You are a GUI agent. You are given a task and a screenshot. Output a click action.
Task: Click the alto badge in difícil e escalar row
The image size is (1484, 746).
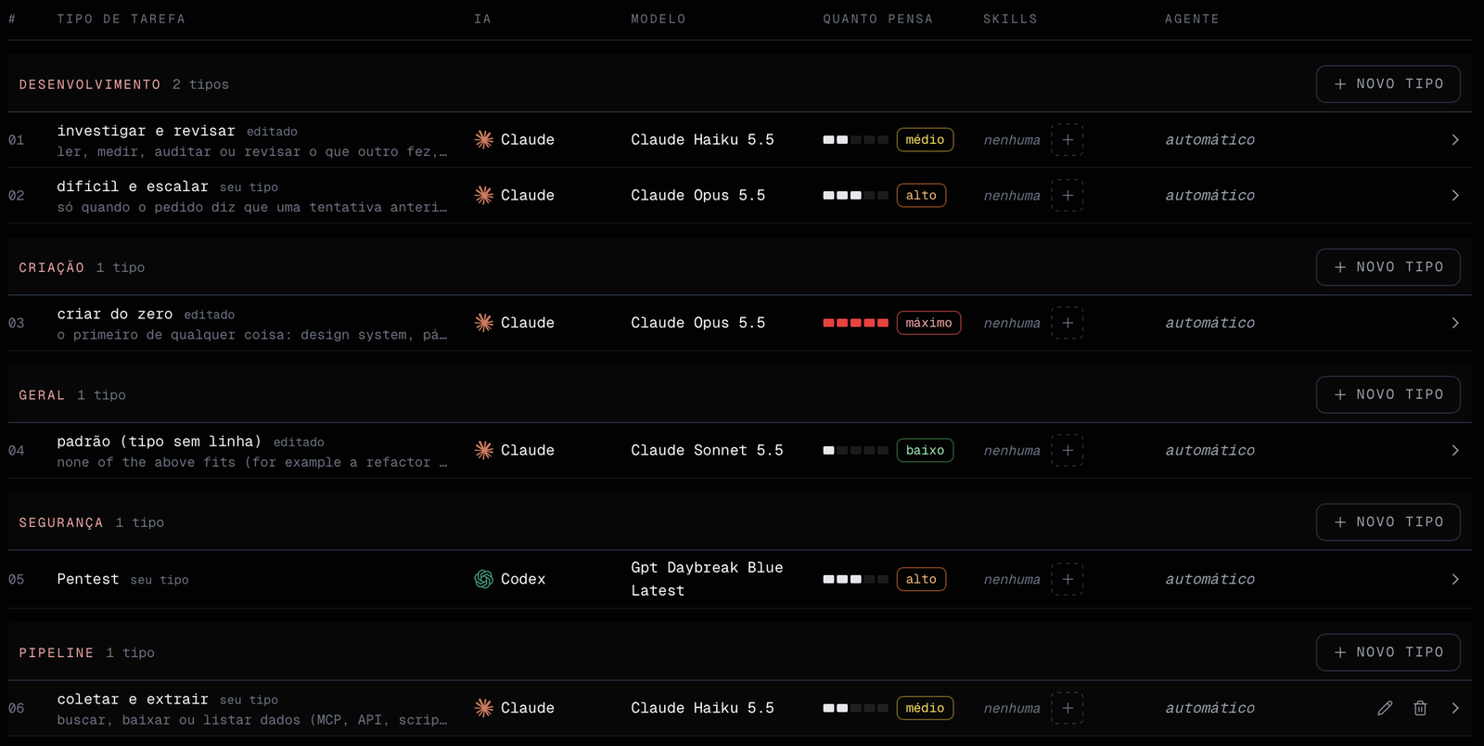(921, 196)
